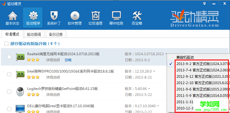Click the Intel英特尔PRO100/1000/10GbE driver title
The width and height of the screenshot is (230, 113).
[x=71, y=71]
